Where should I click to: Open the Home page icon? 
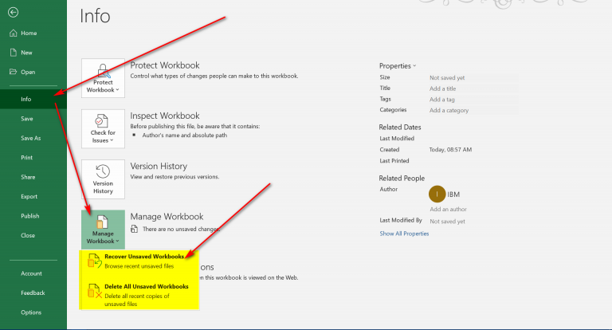[14, 33]
